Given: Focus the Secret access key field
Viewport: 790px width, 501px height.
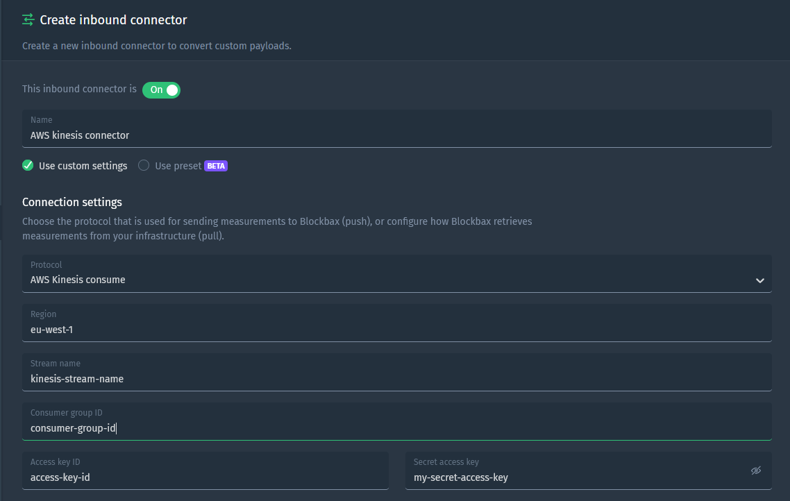Looking at the screenshot, I should coord(589,470).
